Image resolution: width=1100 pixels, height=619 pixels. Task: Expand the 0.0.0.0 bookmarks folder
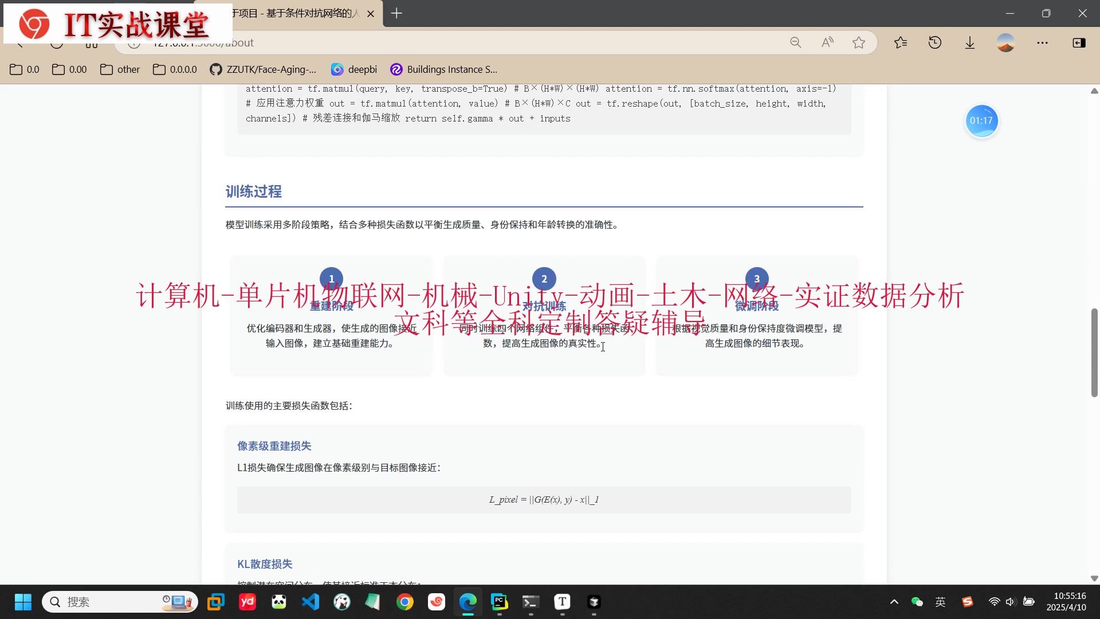(x=175, y=69)
